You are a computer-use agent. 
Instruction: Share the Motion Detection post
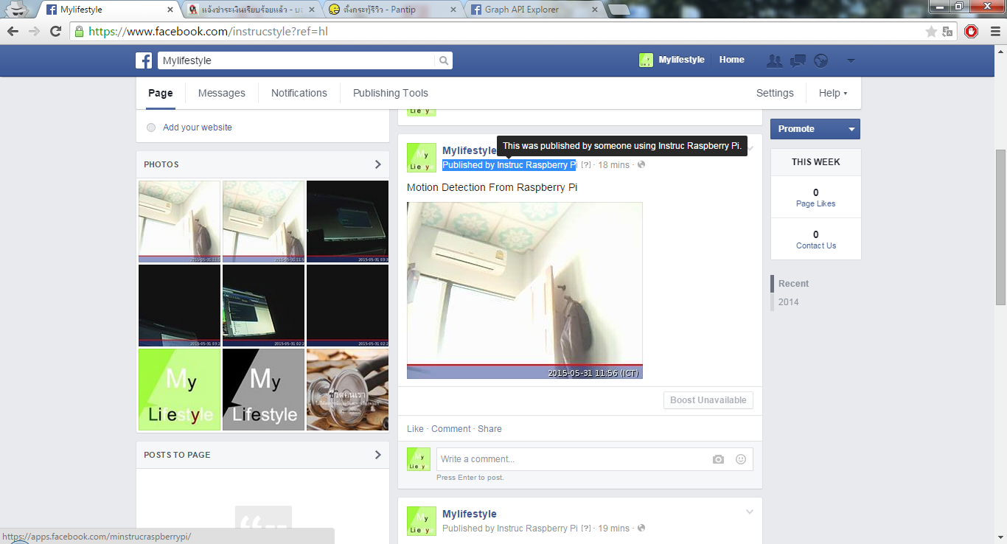click(x=489, y=429)
